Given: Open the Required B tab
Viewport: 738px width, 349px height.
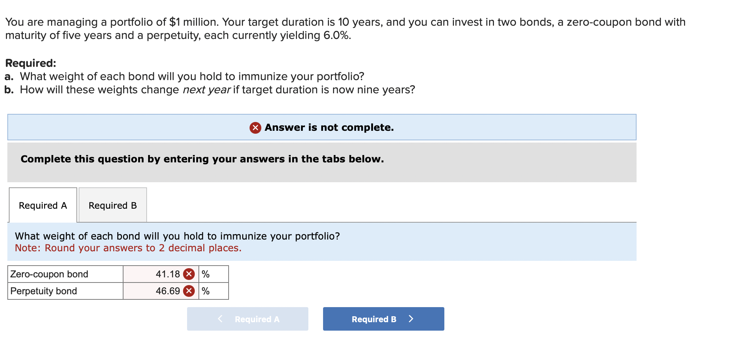Looking at the screenshot, I should pyautogui.click(x=112, y=205).
